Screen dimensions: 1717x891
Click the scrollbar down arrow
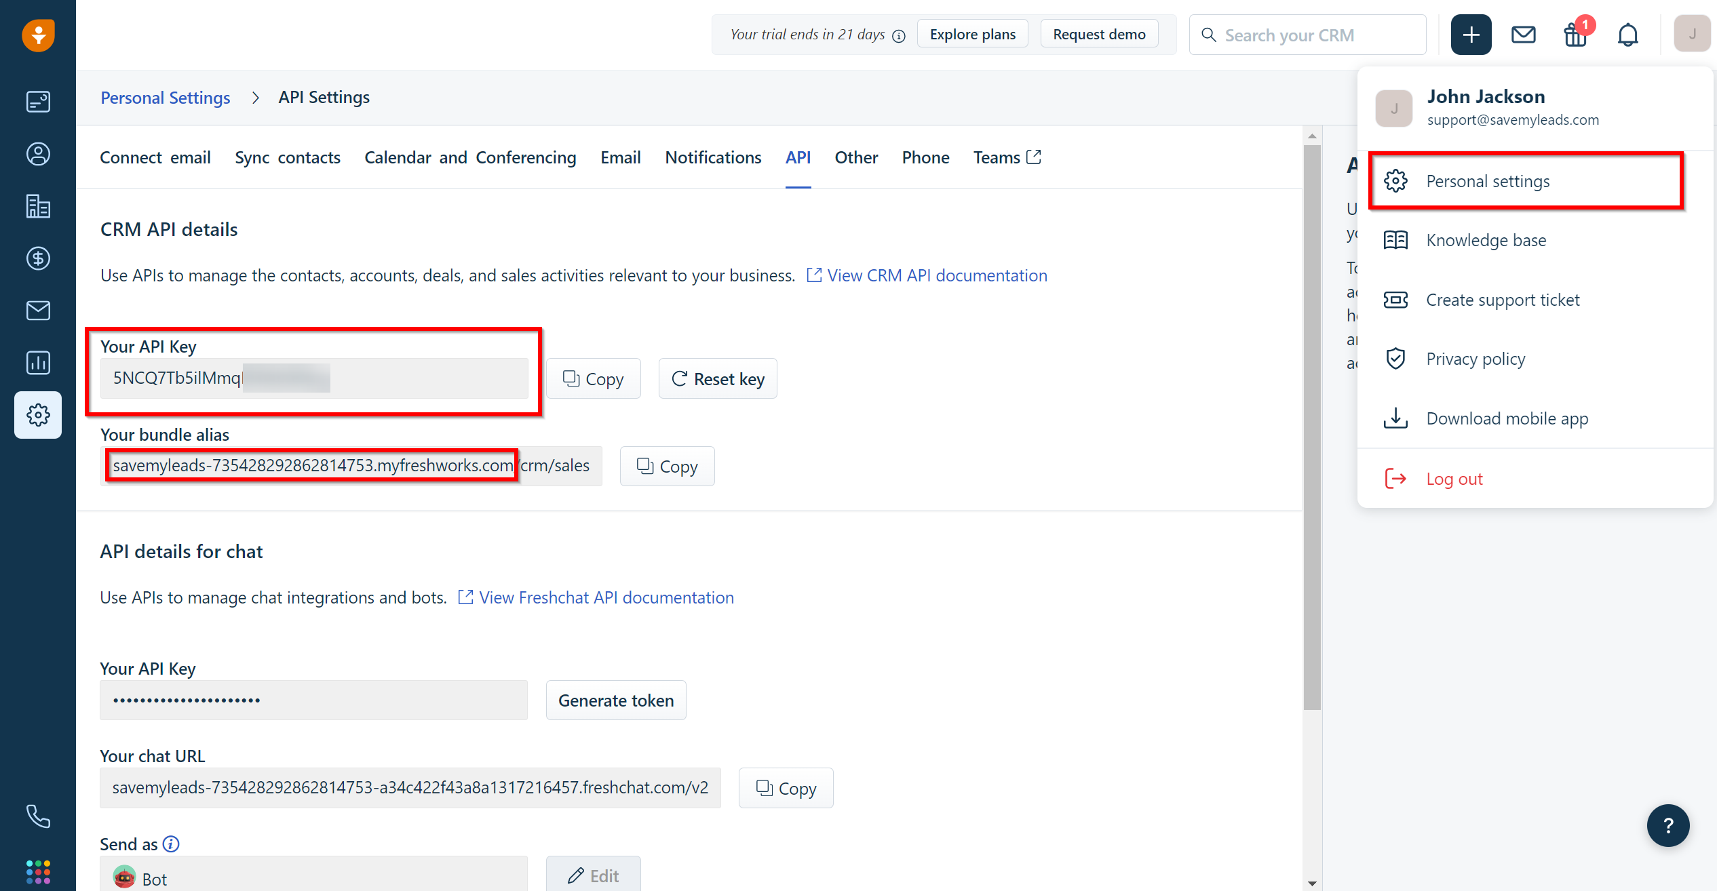point(1312,883)
